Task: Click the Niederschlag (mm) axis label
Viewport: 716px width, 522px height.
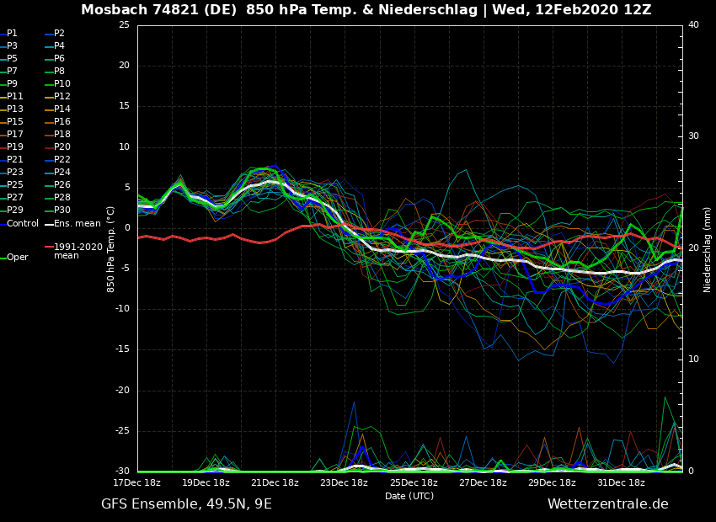Action: (708, 249)
